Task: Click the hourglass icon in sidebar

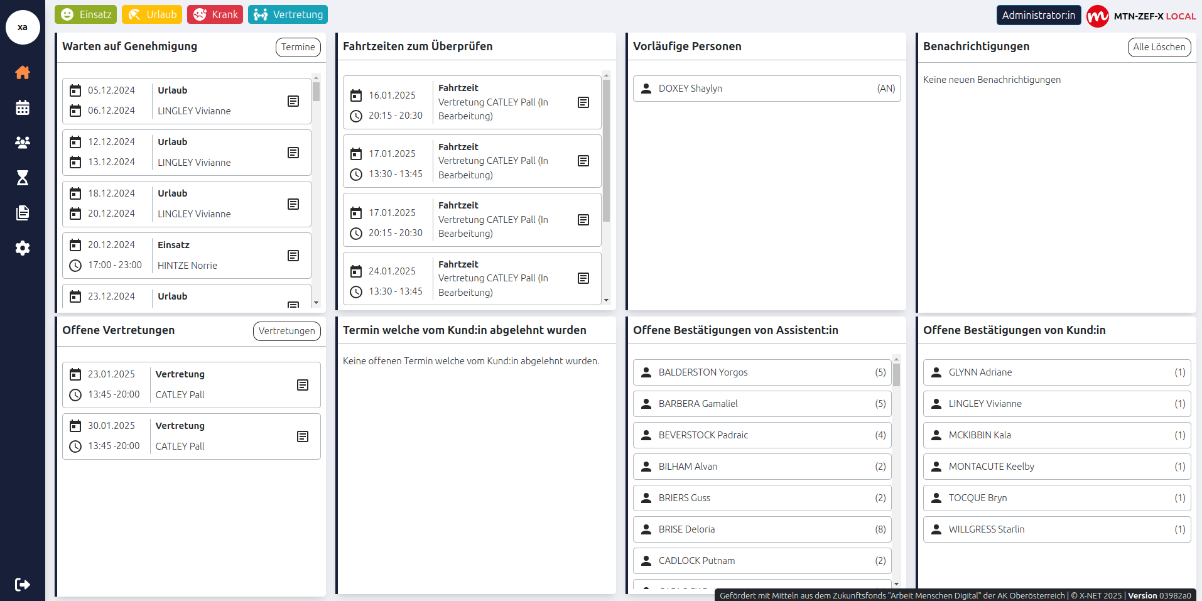Action: coord(23,178)
